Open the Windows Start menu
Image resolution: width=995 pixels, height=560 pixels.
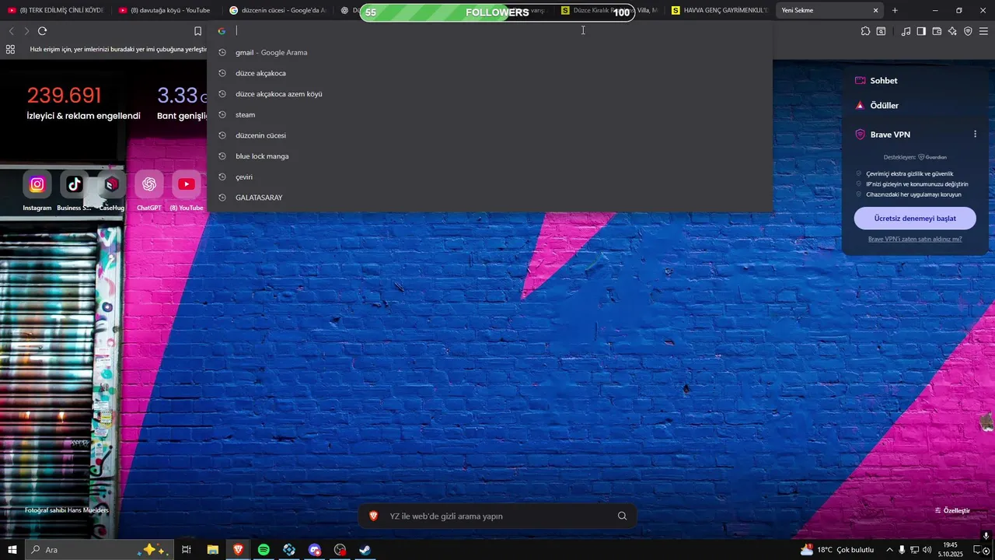click(x=12, y=550)
